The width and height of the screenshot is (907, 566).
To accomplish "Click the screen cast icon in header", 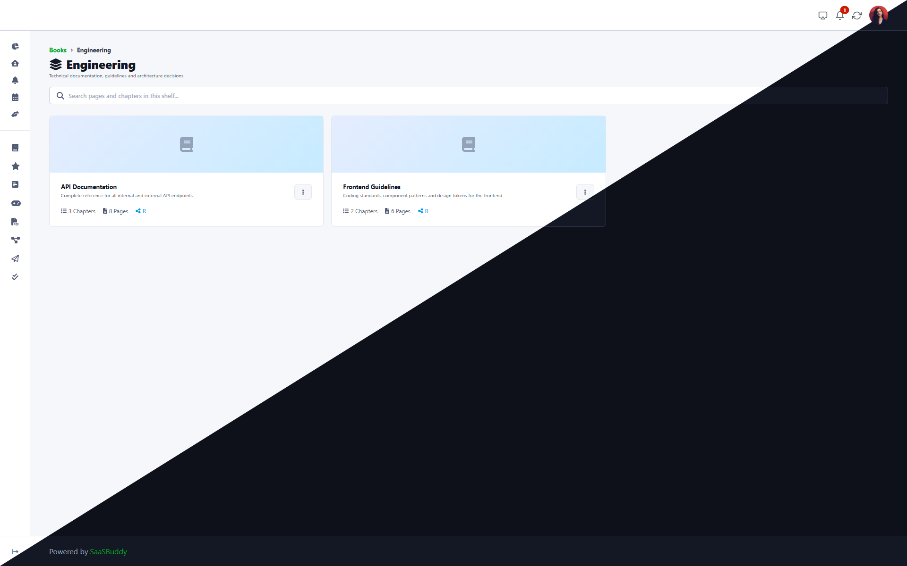I will coord(822,16).
